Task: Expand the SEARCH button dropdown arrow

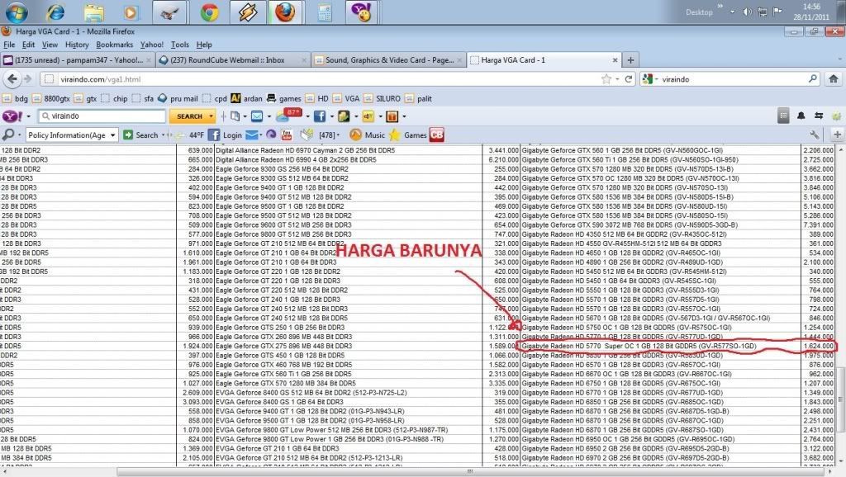Action: click(x=211, y=116)
